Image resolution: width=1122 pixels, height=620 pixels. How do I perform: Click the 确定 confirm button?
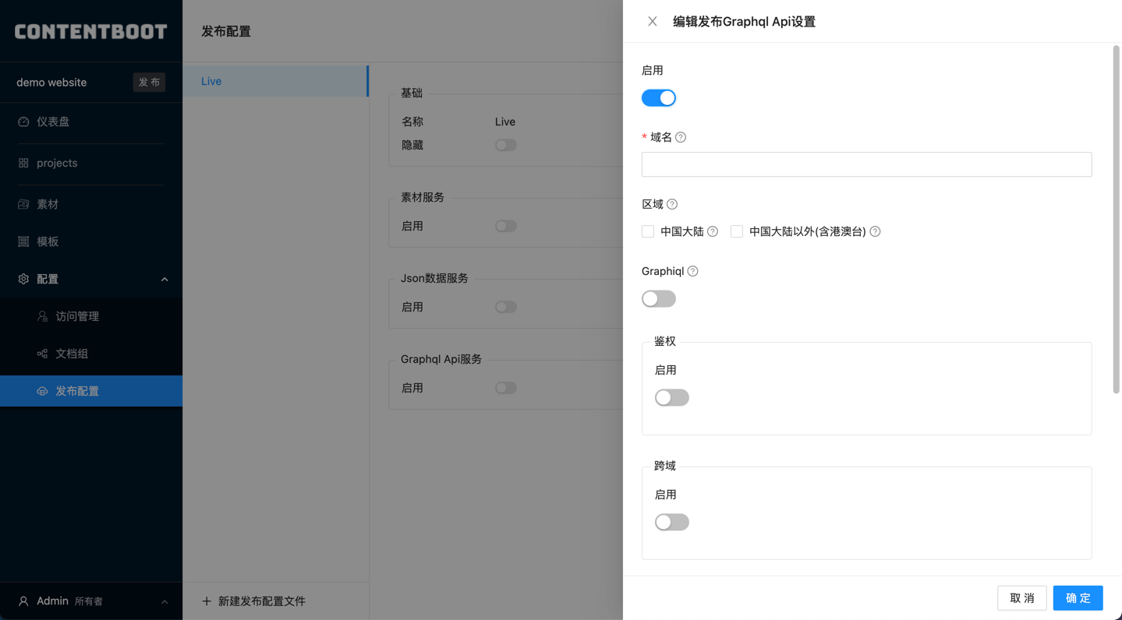(1078, 598)
